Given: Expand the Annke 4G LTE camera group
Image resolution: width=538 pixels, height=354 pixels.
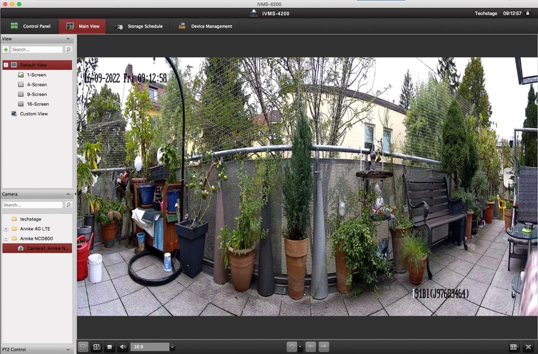Looking at the screenshot, I should point(6,229).
